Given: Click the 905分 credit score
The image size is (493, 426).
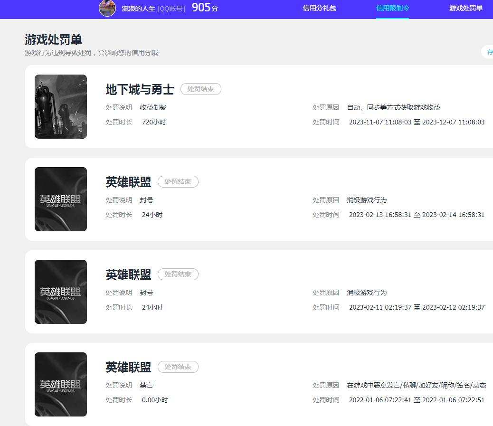Looking at the screenshot, I should tap(205, 8).
